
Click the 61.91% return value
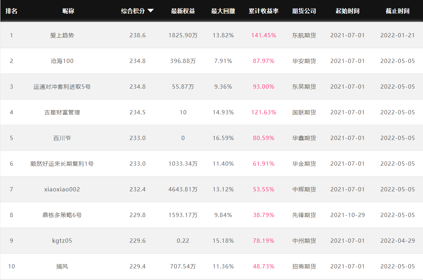point(263,164)
